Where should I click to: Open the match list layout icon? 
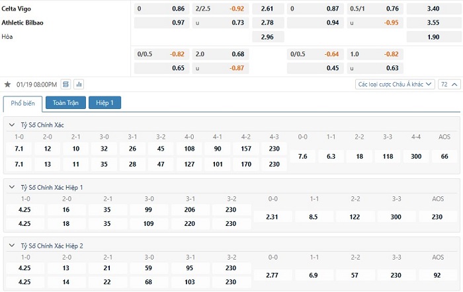pos(66,85)
